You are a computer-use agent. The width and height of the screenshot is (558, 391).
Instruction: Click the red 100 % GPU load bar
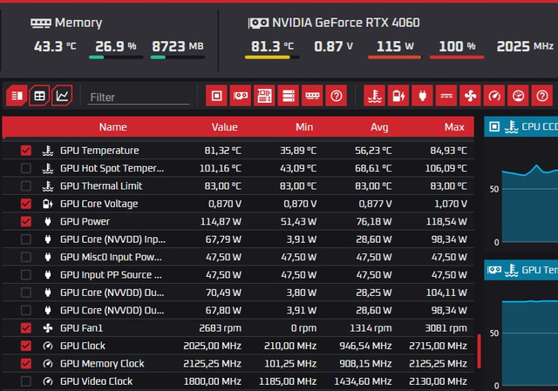pyautogui.click(x=457, y=57)
